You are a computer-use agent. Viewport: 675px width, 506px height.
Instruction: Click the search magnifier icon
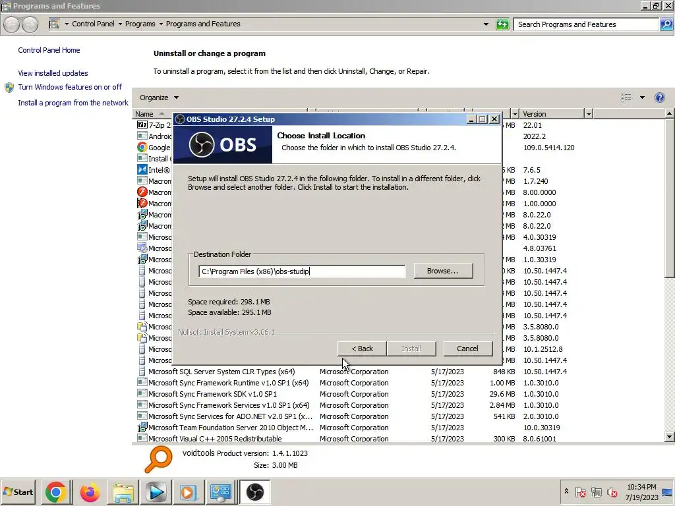666,24
